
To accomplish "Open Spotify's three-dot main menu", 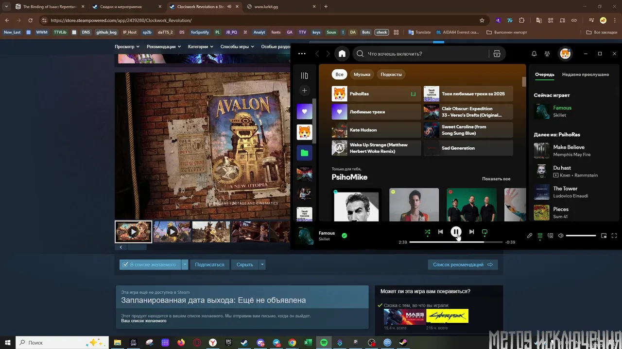I will pos(302,54).
